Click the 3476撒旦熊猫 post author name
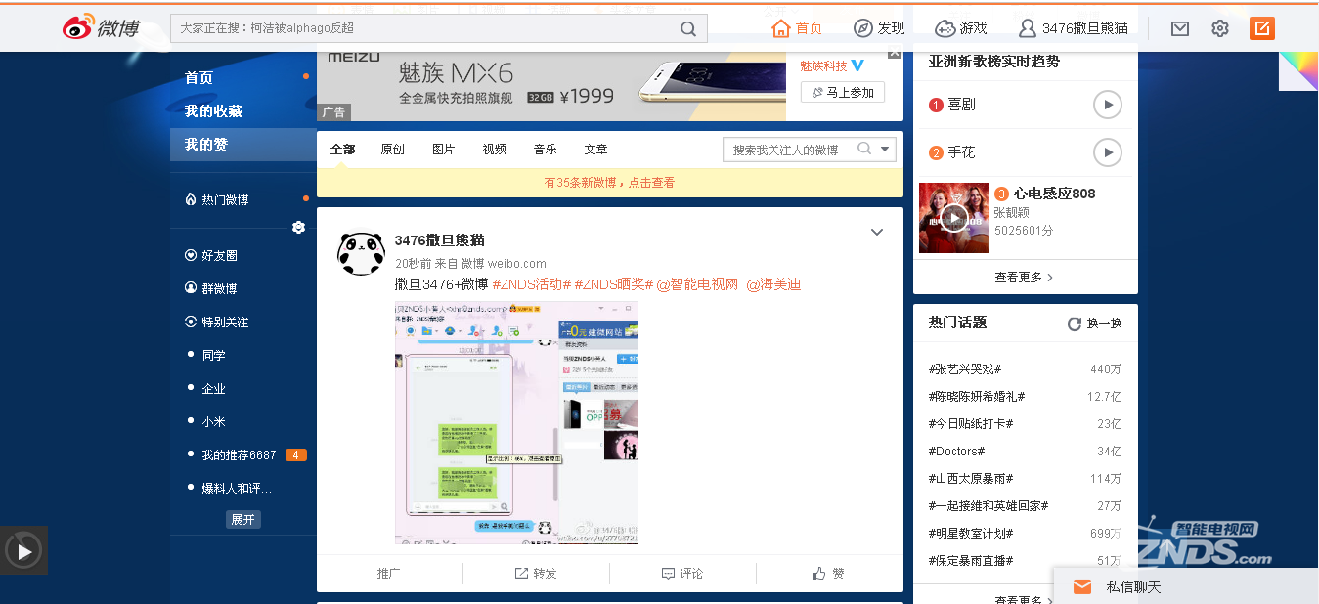The width and height of the screenshot is (1319, 604). point(439,240)
